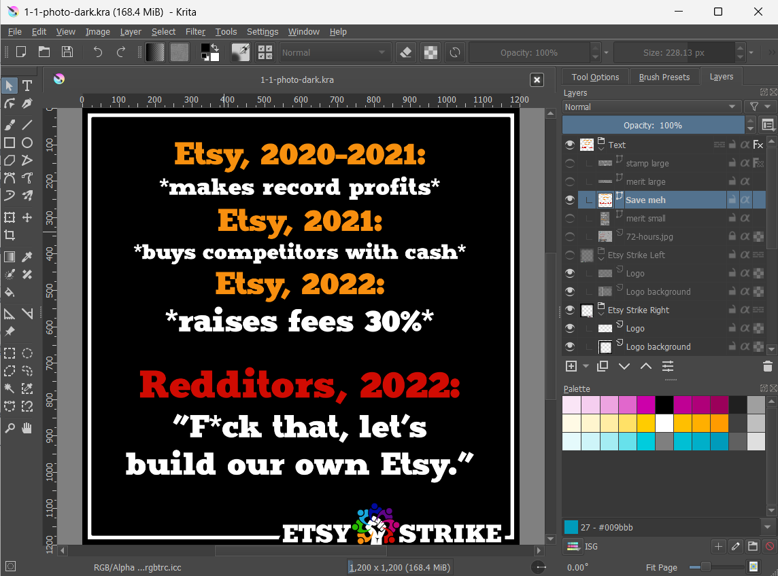Select the Ellipse tool
778x576 pixels.
point(27,143)
